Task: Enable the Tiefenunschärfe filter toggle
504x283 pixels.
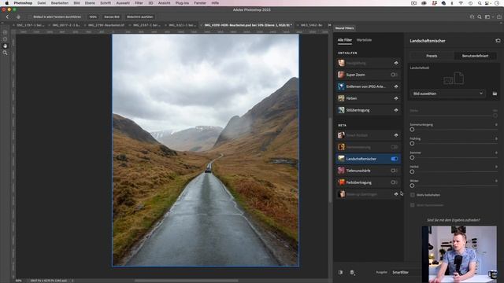Action: coord(394,171)
